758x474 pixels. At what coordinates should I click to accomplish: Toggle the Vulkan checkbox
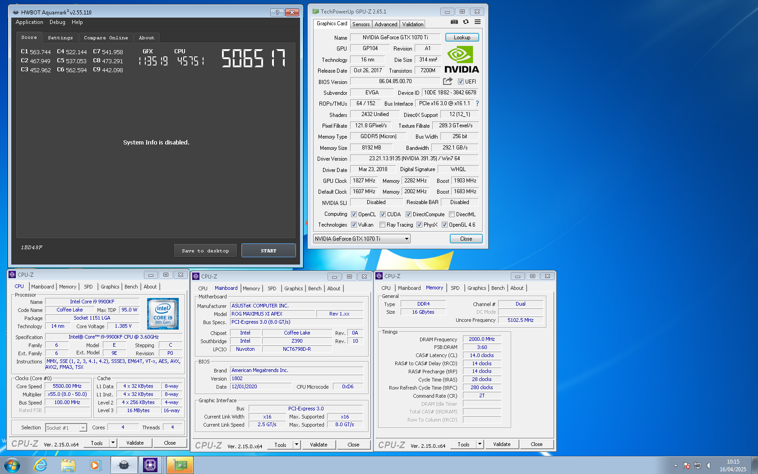point(354,225)
